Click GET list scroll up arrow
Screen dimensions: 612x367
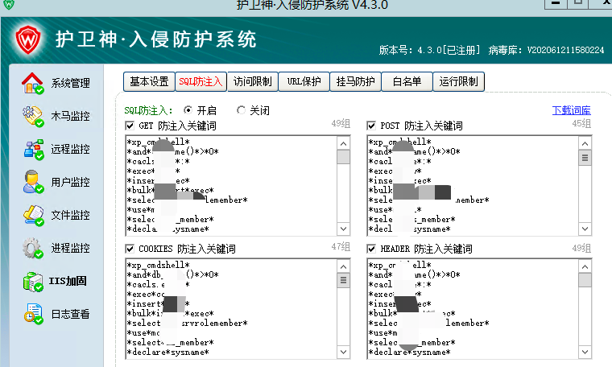[344, 143]
